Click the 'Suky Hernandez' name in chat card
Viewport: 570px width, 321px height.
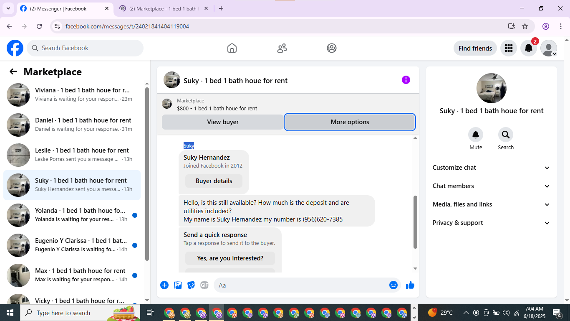coord(207,158)
